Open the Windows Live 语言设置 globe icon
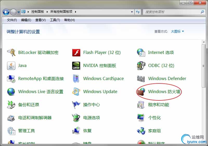The image size is (208, 146). [x=11, y=92]
